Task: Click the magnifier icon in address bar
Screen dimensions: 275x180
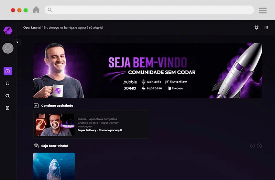Action: (50, 10)
